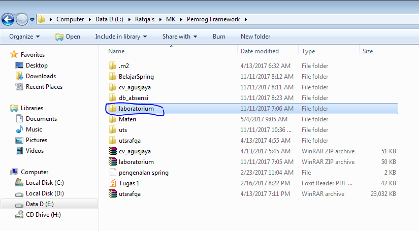Click the db_absensi folder name

coord(134,98)
